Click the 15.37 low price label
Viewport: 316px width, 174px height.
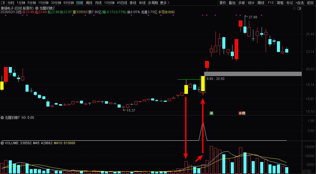coord(131,110)
